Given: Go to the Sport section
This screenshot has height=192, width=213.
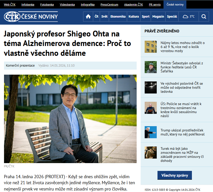Looking at the screenshot, I should (x=145, y=17).
